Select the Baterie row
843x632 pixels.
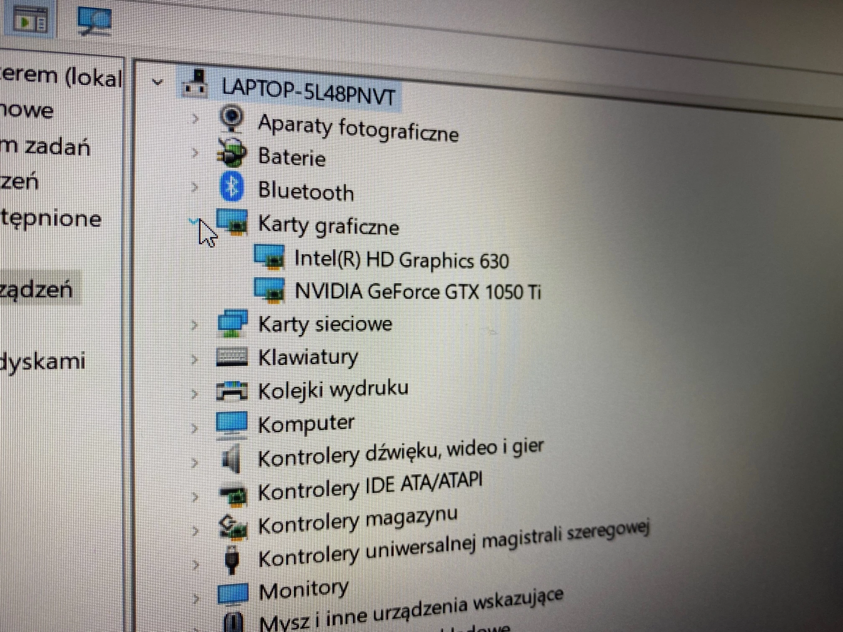(292, 157)
